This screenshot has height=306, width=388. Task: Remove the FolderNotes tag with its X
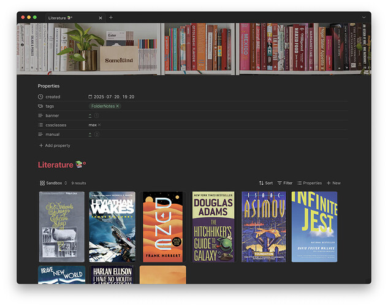[x=118, y=106]
